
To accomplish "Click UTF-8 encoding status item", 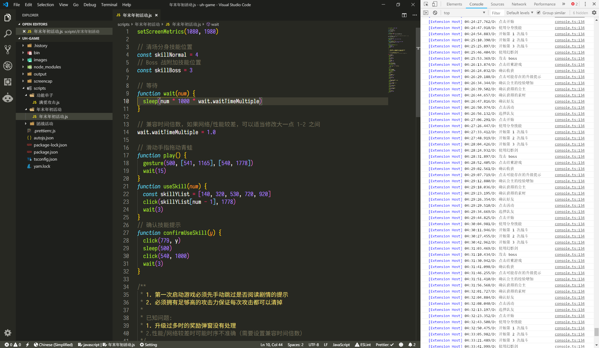I will click(x=313, y=344).
